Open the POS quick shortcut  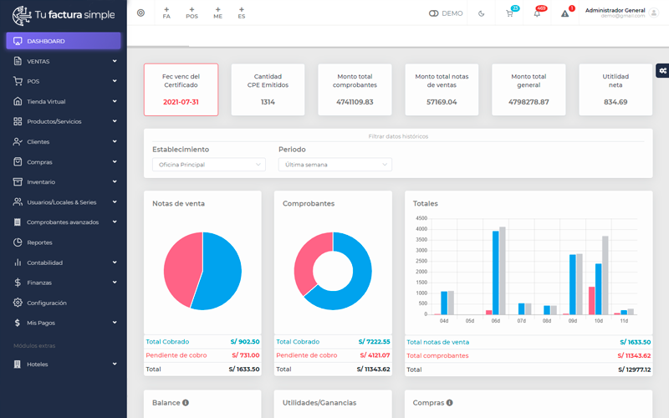(192, 13)
